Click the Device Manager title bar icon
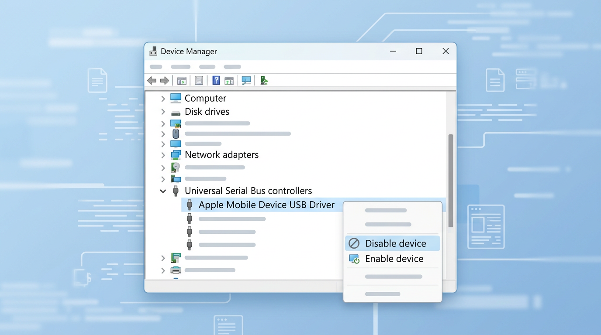 [x=153, y=51]
